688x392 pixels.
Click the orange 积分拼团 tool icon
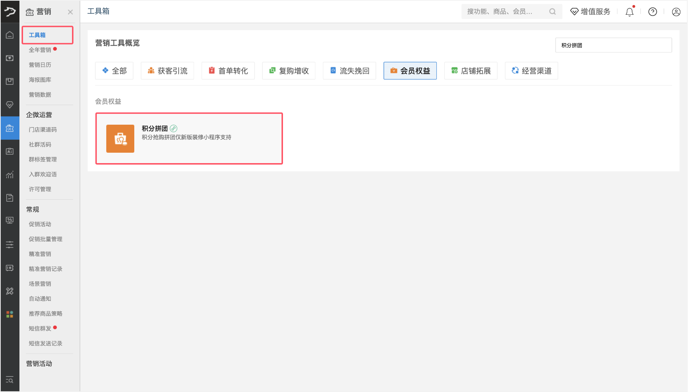[x=120, y=139]
